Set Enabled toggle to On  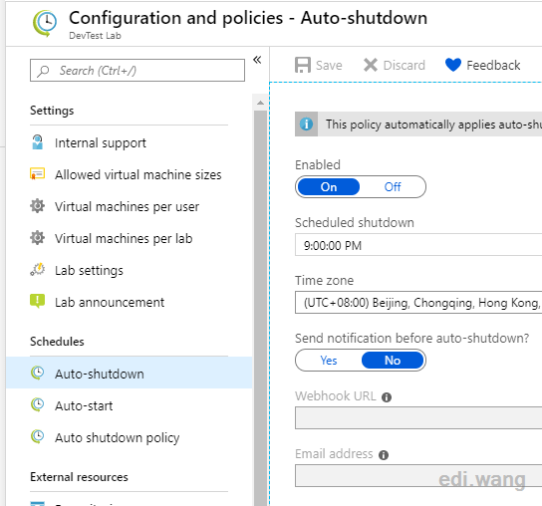329,187
